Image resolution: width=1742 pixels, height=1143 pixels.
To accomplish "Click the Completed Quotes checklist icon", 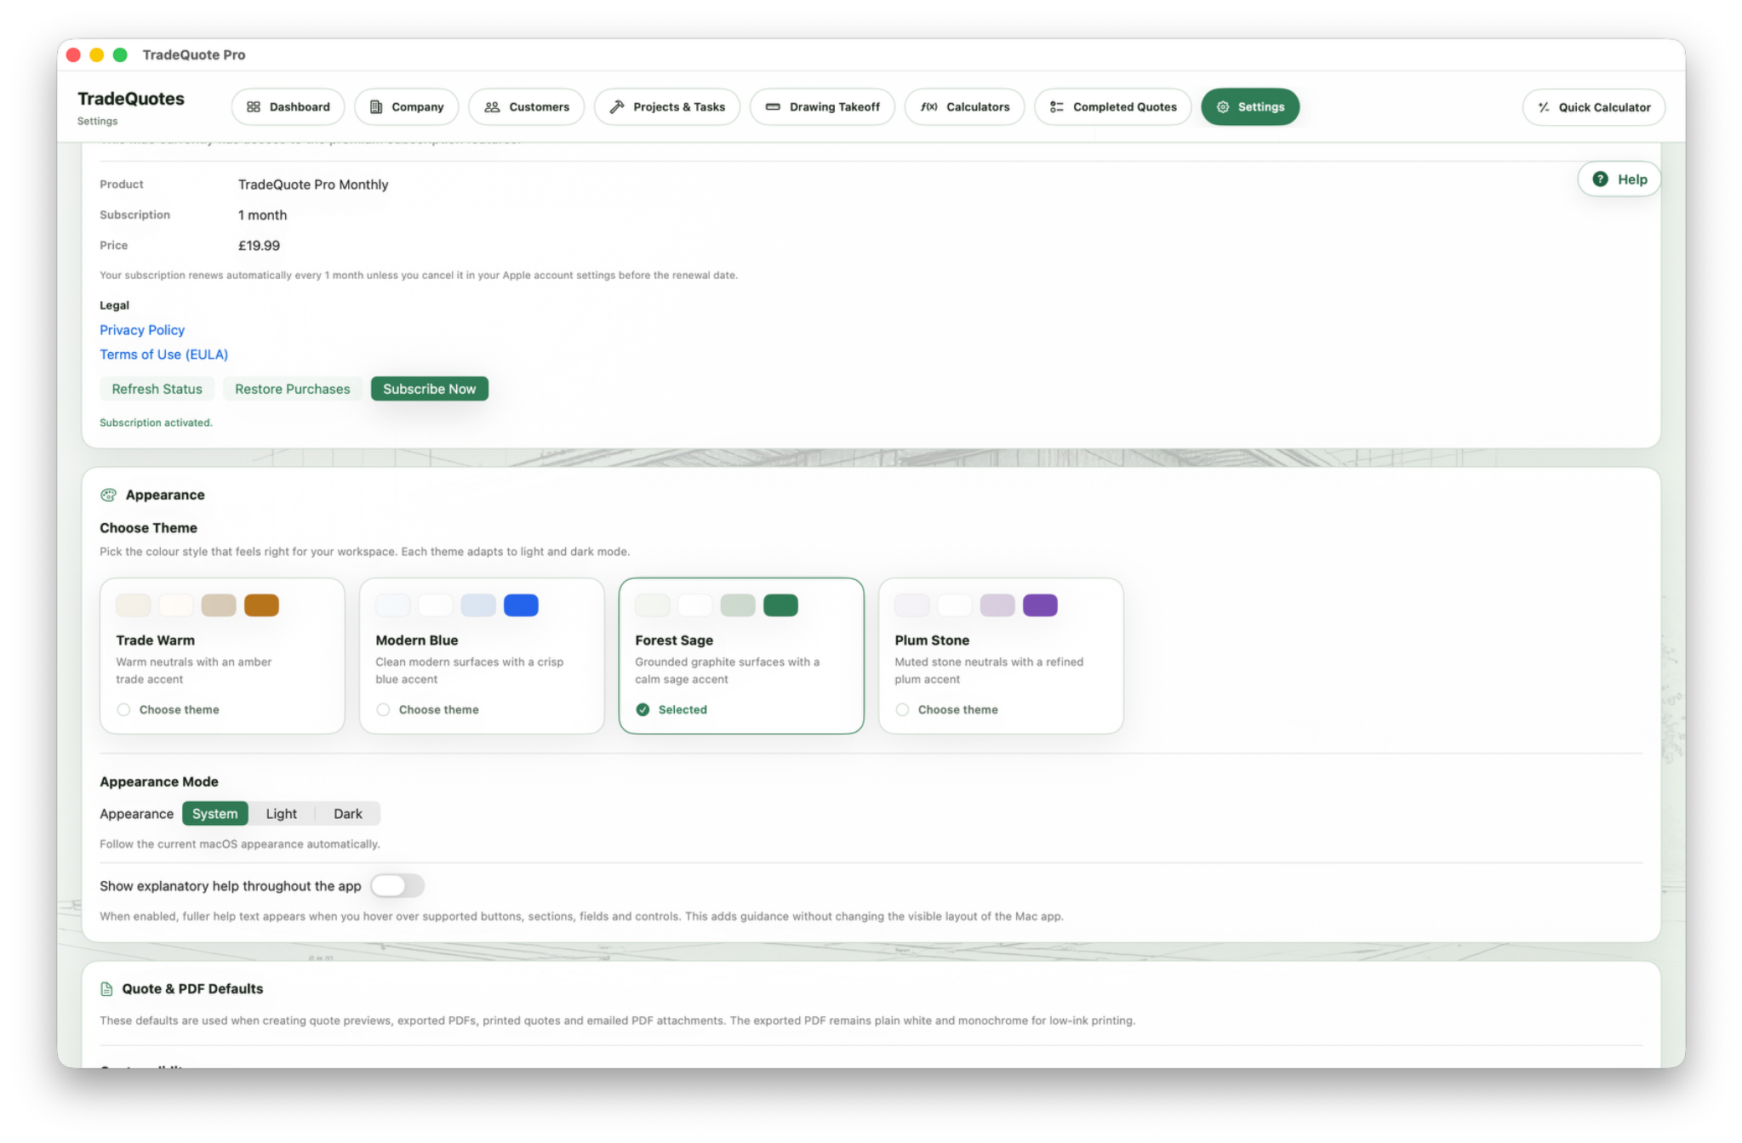I will (x=1057, y=107).
